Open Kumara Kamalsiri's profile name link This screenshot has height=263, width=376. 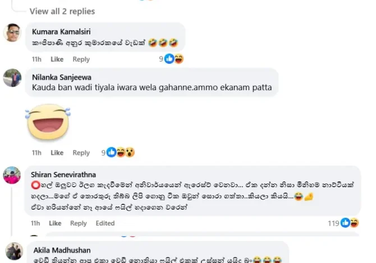click(61, 31)
